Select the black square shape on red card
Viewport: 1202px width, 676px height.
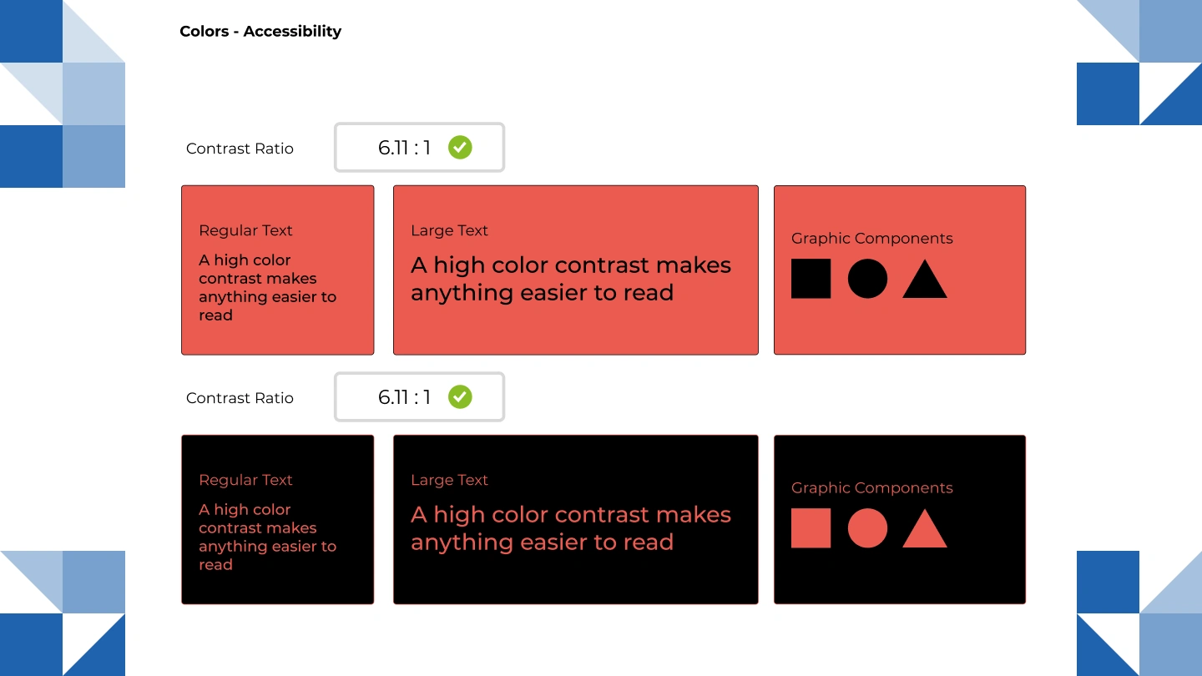811,279
